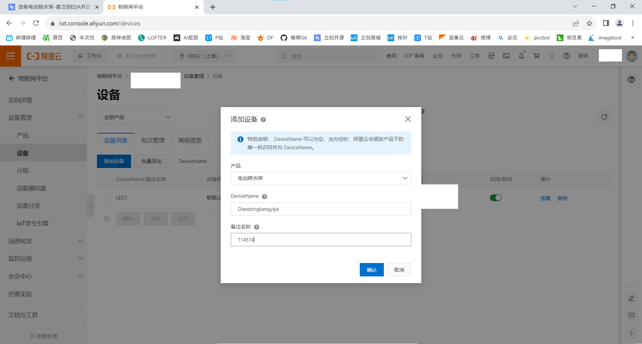Open the 产品 dropdown showing 电动晾衣架
This screenshot has width=642, height=344.
click(321, 178)
